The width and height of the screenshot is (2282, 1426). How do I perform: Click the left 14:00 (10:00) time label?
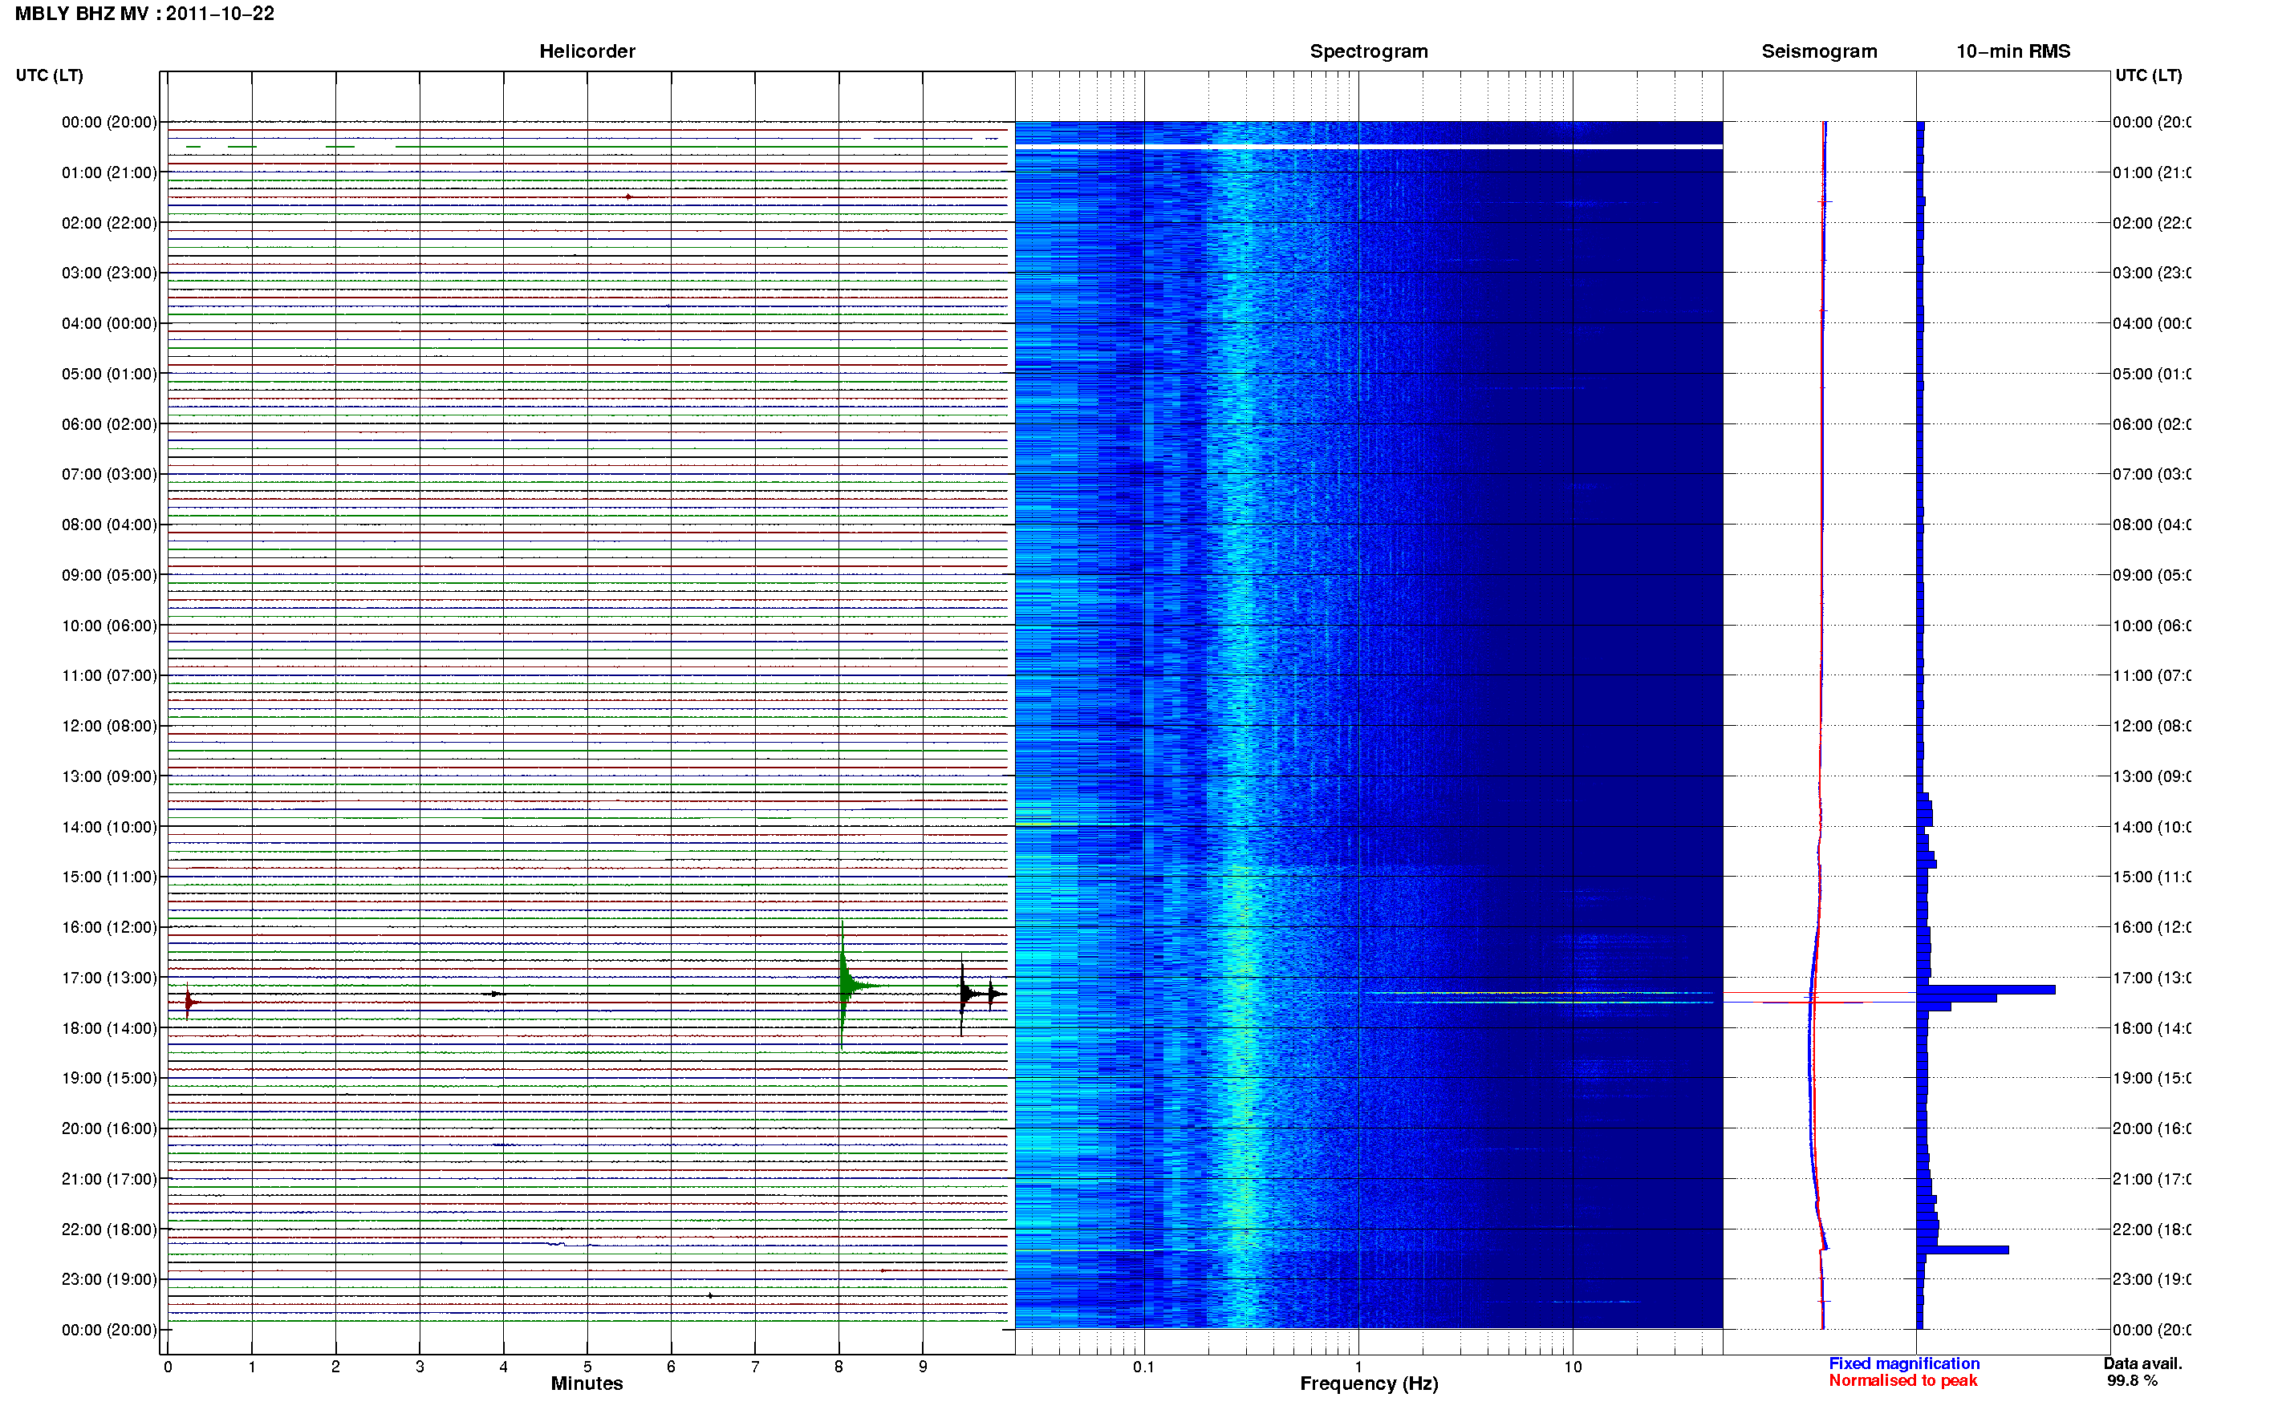pos(109,827)
